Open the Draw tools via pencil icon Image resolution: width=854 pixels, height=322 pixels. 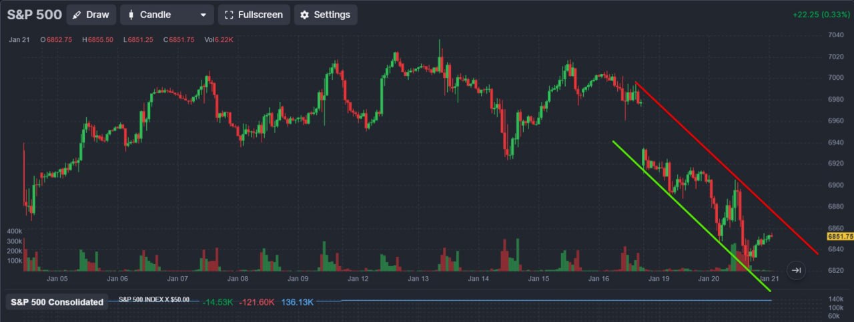click(x=77, y=15)
